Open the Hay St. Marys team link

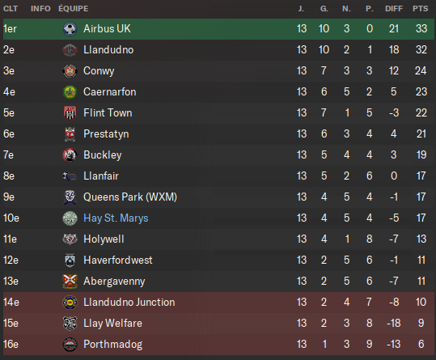click(116, 218)
